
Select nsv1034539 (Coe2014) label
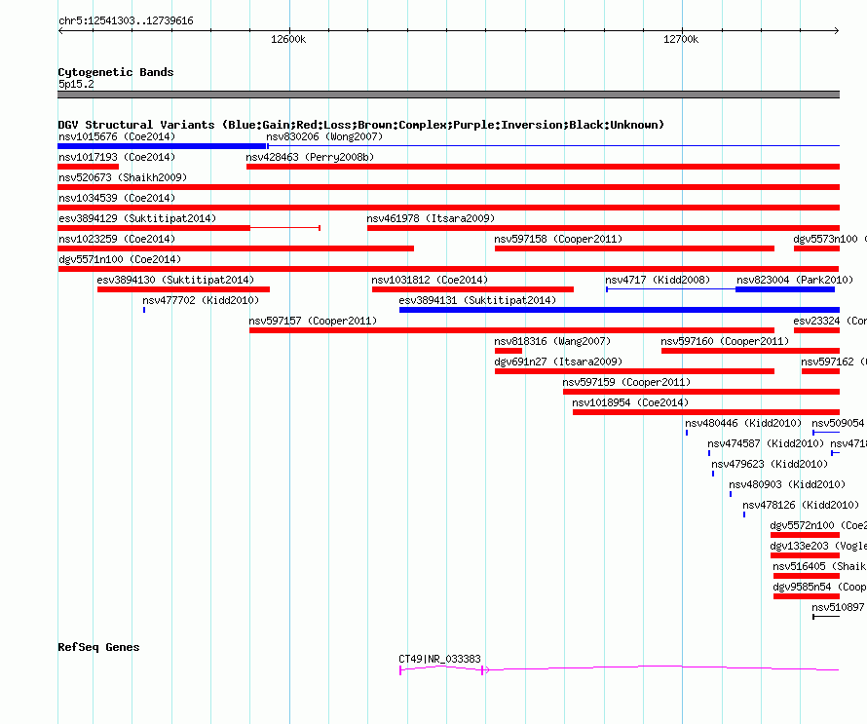[x=117, y=198]
